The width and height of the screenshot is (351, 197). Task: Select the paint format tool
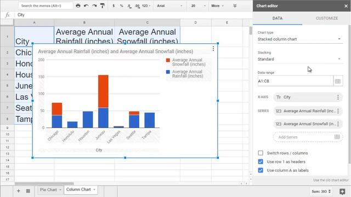(103, 6)
